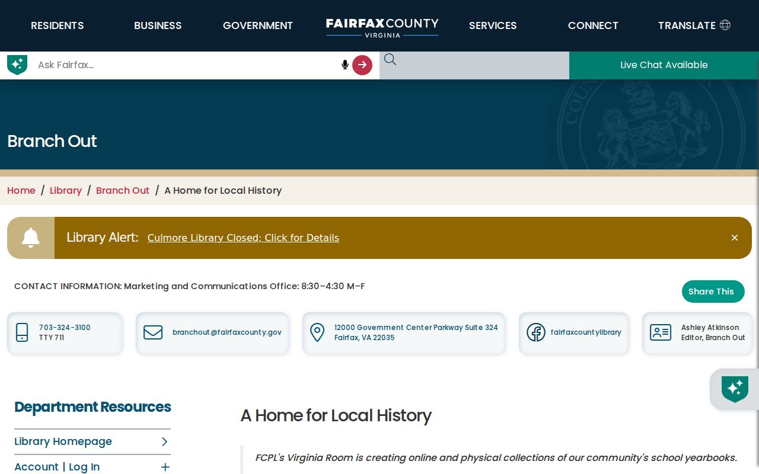Image resolution: width=759 pixels, height=474 pixels.
Task: Click chevron next to Library Homepage
Action: tap(165, 441)
